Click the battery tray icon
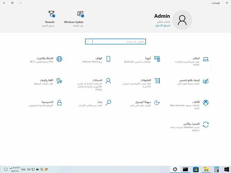This screenshot has width=231, height=173. pos(38,170)
